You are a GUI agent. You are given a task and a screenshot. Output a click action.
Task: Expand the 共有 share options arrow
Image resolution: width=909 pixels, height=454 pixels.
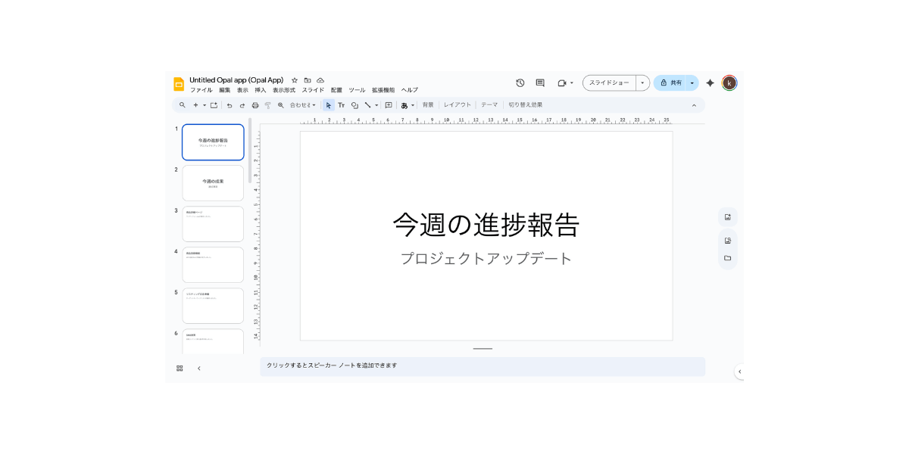[x=692, y=83]
